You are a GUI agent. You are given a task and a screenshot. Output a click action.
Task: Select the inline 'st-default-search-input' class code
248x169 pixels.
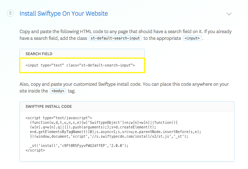(115, 38)
